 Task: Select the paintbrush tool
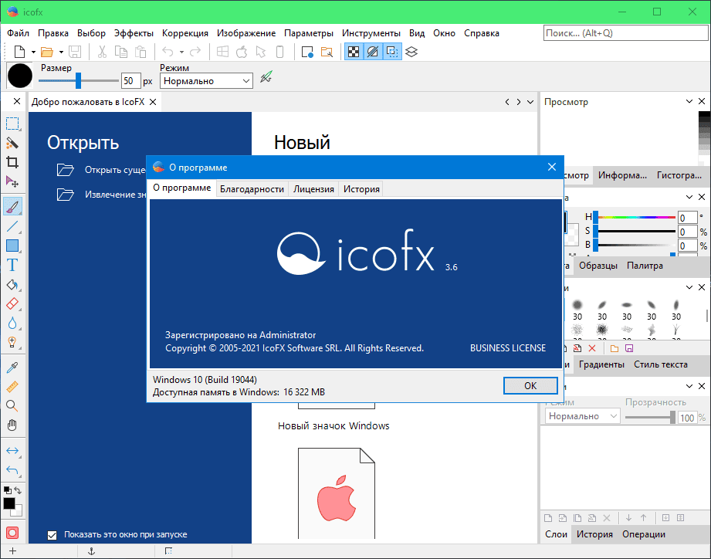tap(12, 207)
